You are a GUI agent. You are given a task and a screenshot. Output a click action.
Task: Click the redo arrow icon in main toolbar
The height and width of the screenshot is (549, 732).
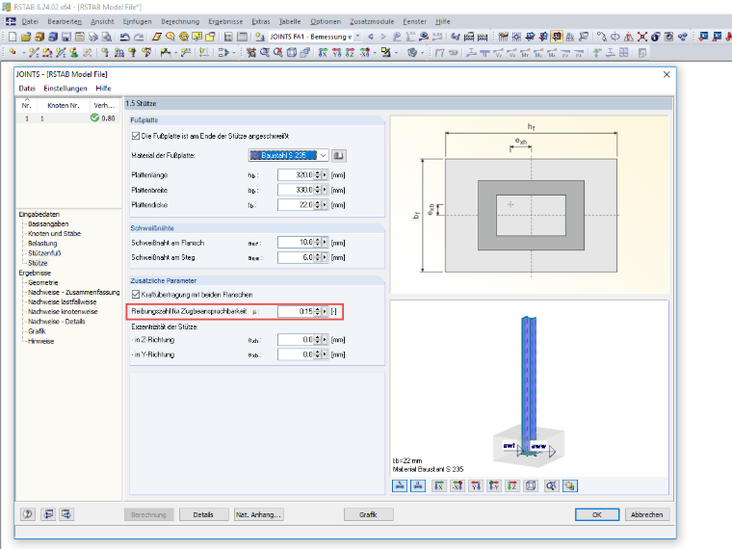coord(139,37)
